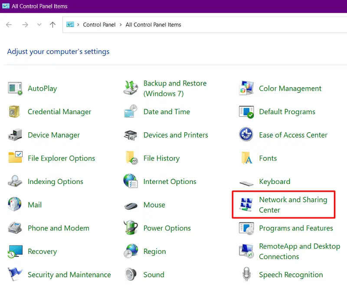Expand the chevron before Control Panel breadcrumb

(79, 25)
